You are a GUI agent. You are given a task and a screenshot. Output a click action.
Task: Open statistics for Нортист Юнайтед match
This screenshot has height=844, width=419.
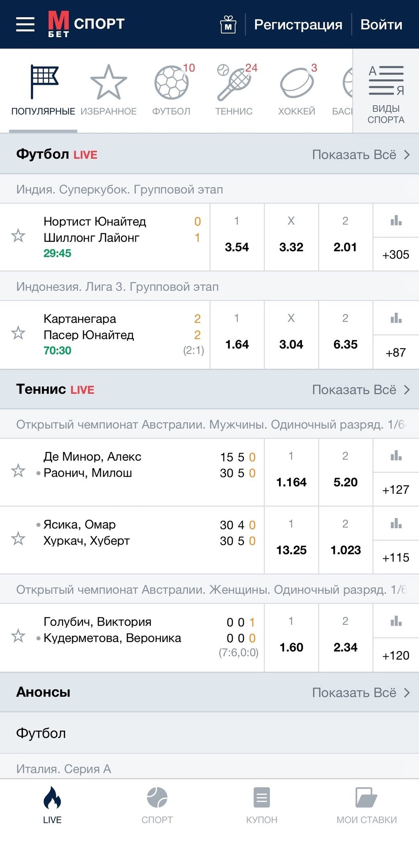[x=396, y=221]
